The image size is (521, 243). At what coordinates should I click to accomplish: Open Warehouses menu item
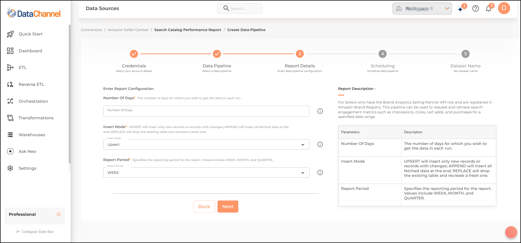(32, 135)
